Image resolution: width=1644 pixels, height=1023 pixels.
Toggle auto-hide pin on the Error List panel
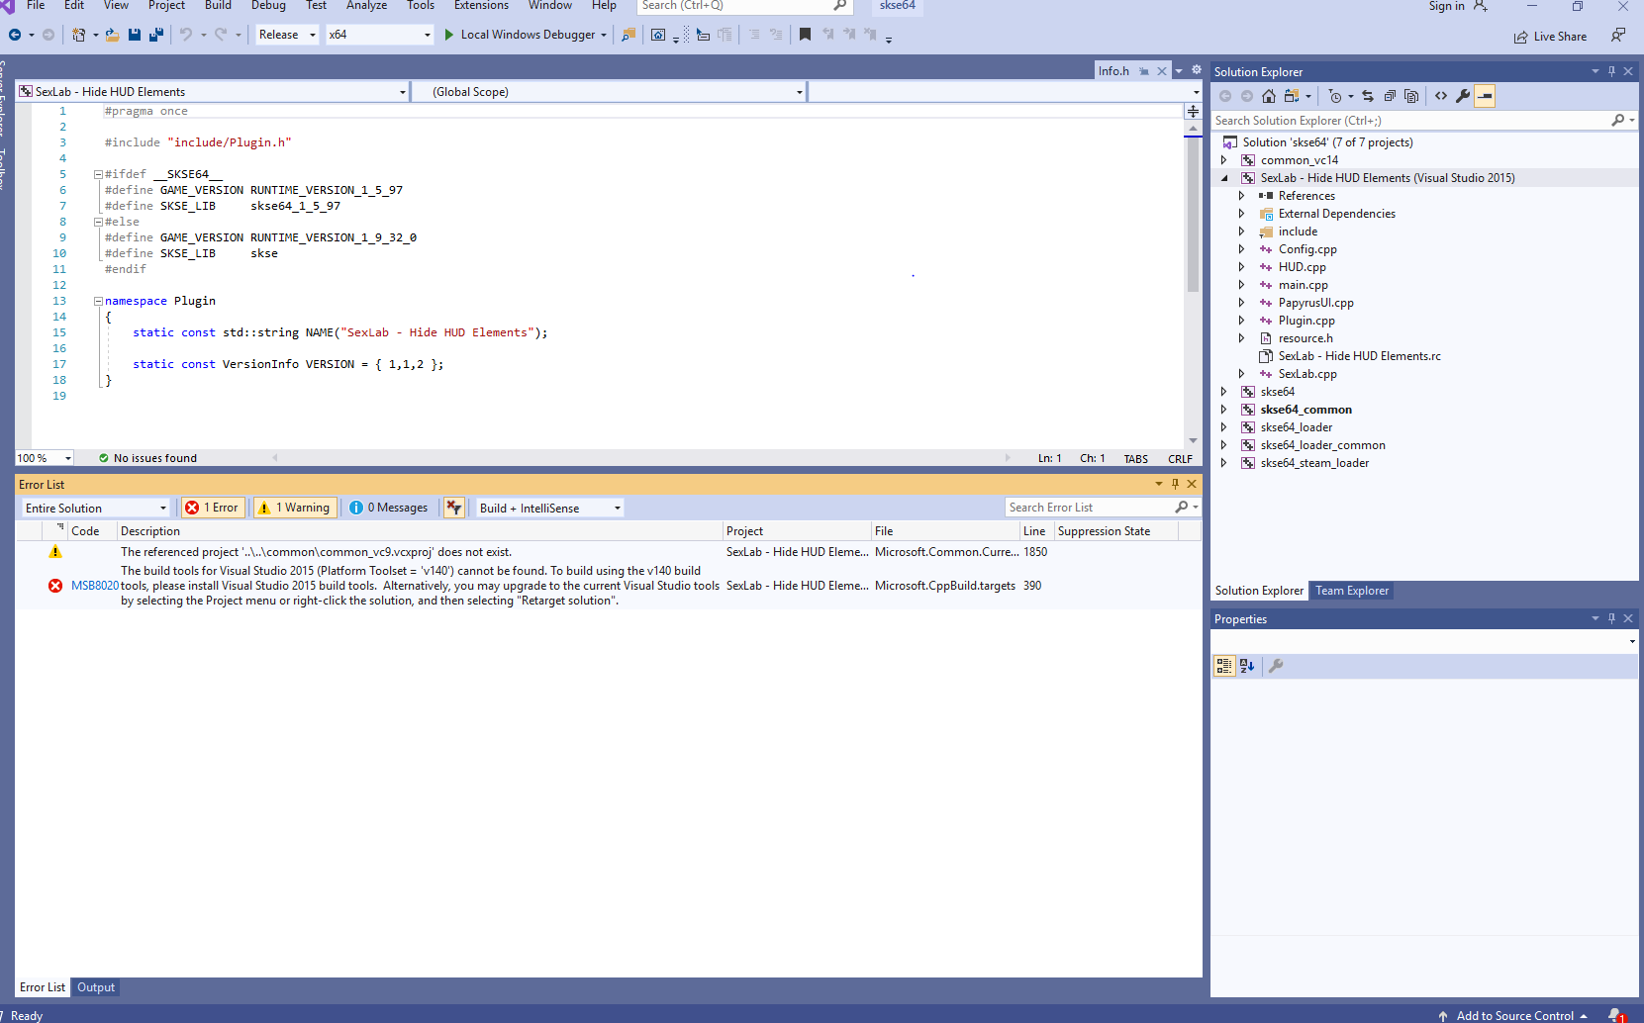[x=1175, y=484]
